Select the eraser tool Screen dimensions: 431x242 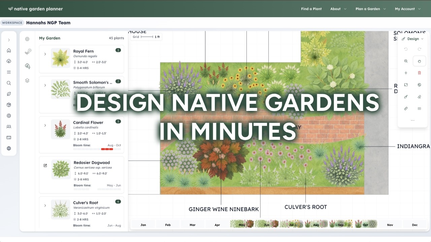coord(419,97)
